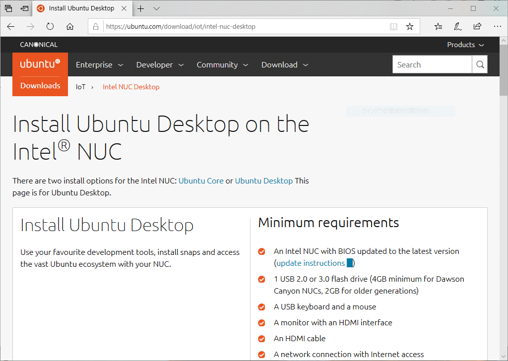The width and height of the screenshot is (508, 361).
Task: Go back to the previous page
Action: click(x=11, y=27)
